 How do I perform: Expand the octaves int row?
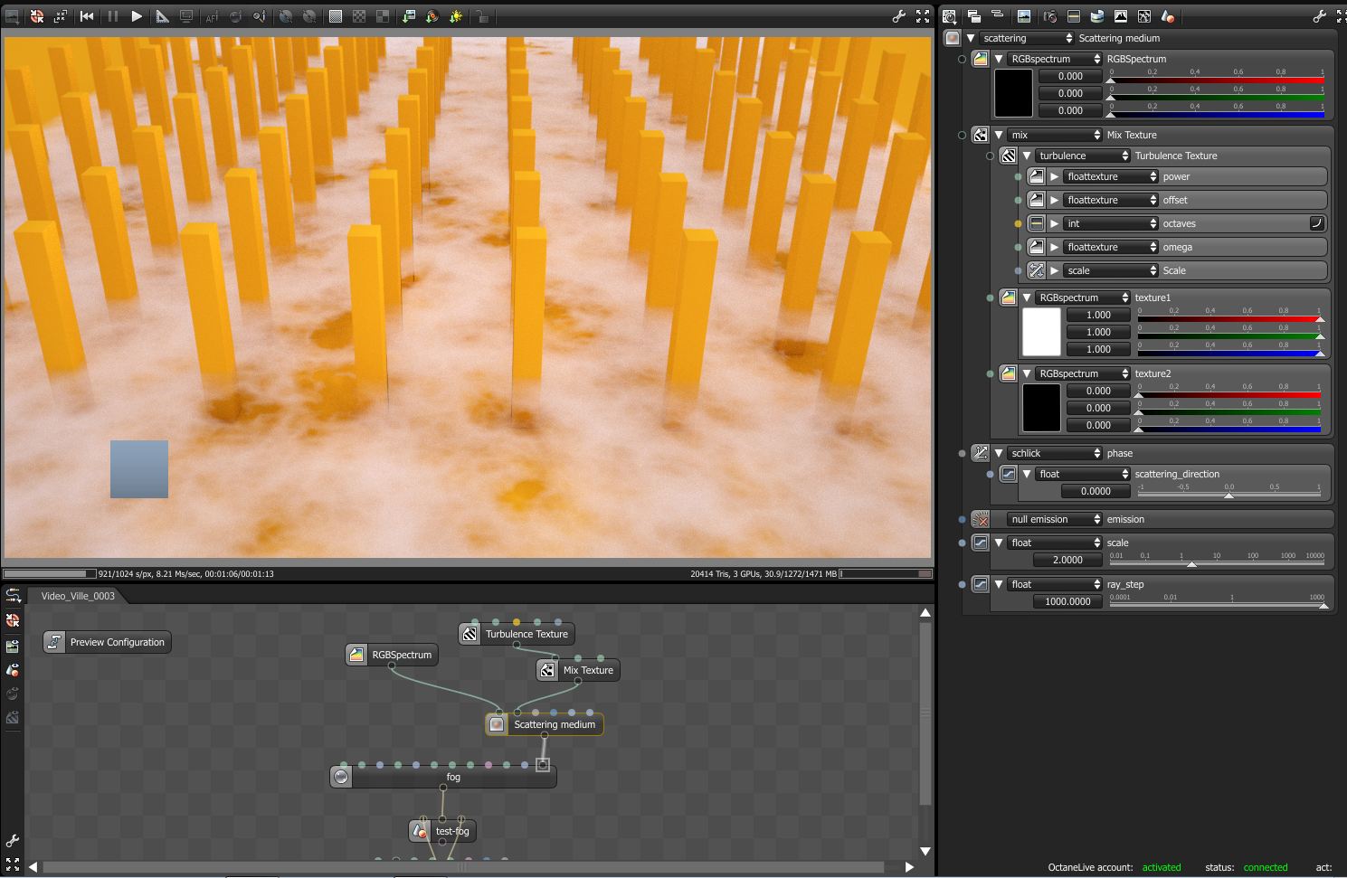(x=1055, y=223)
